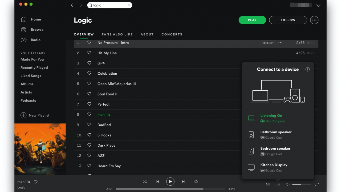Screen dimensions: 341x192
Task: Skip to the previous track
Action: [158, 182]
